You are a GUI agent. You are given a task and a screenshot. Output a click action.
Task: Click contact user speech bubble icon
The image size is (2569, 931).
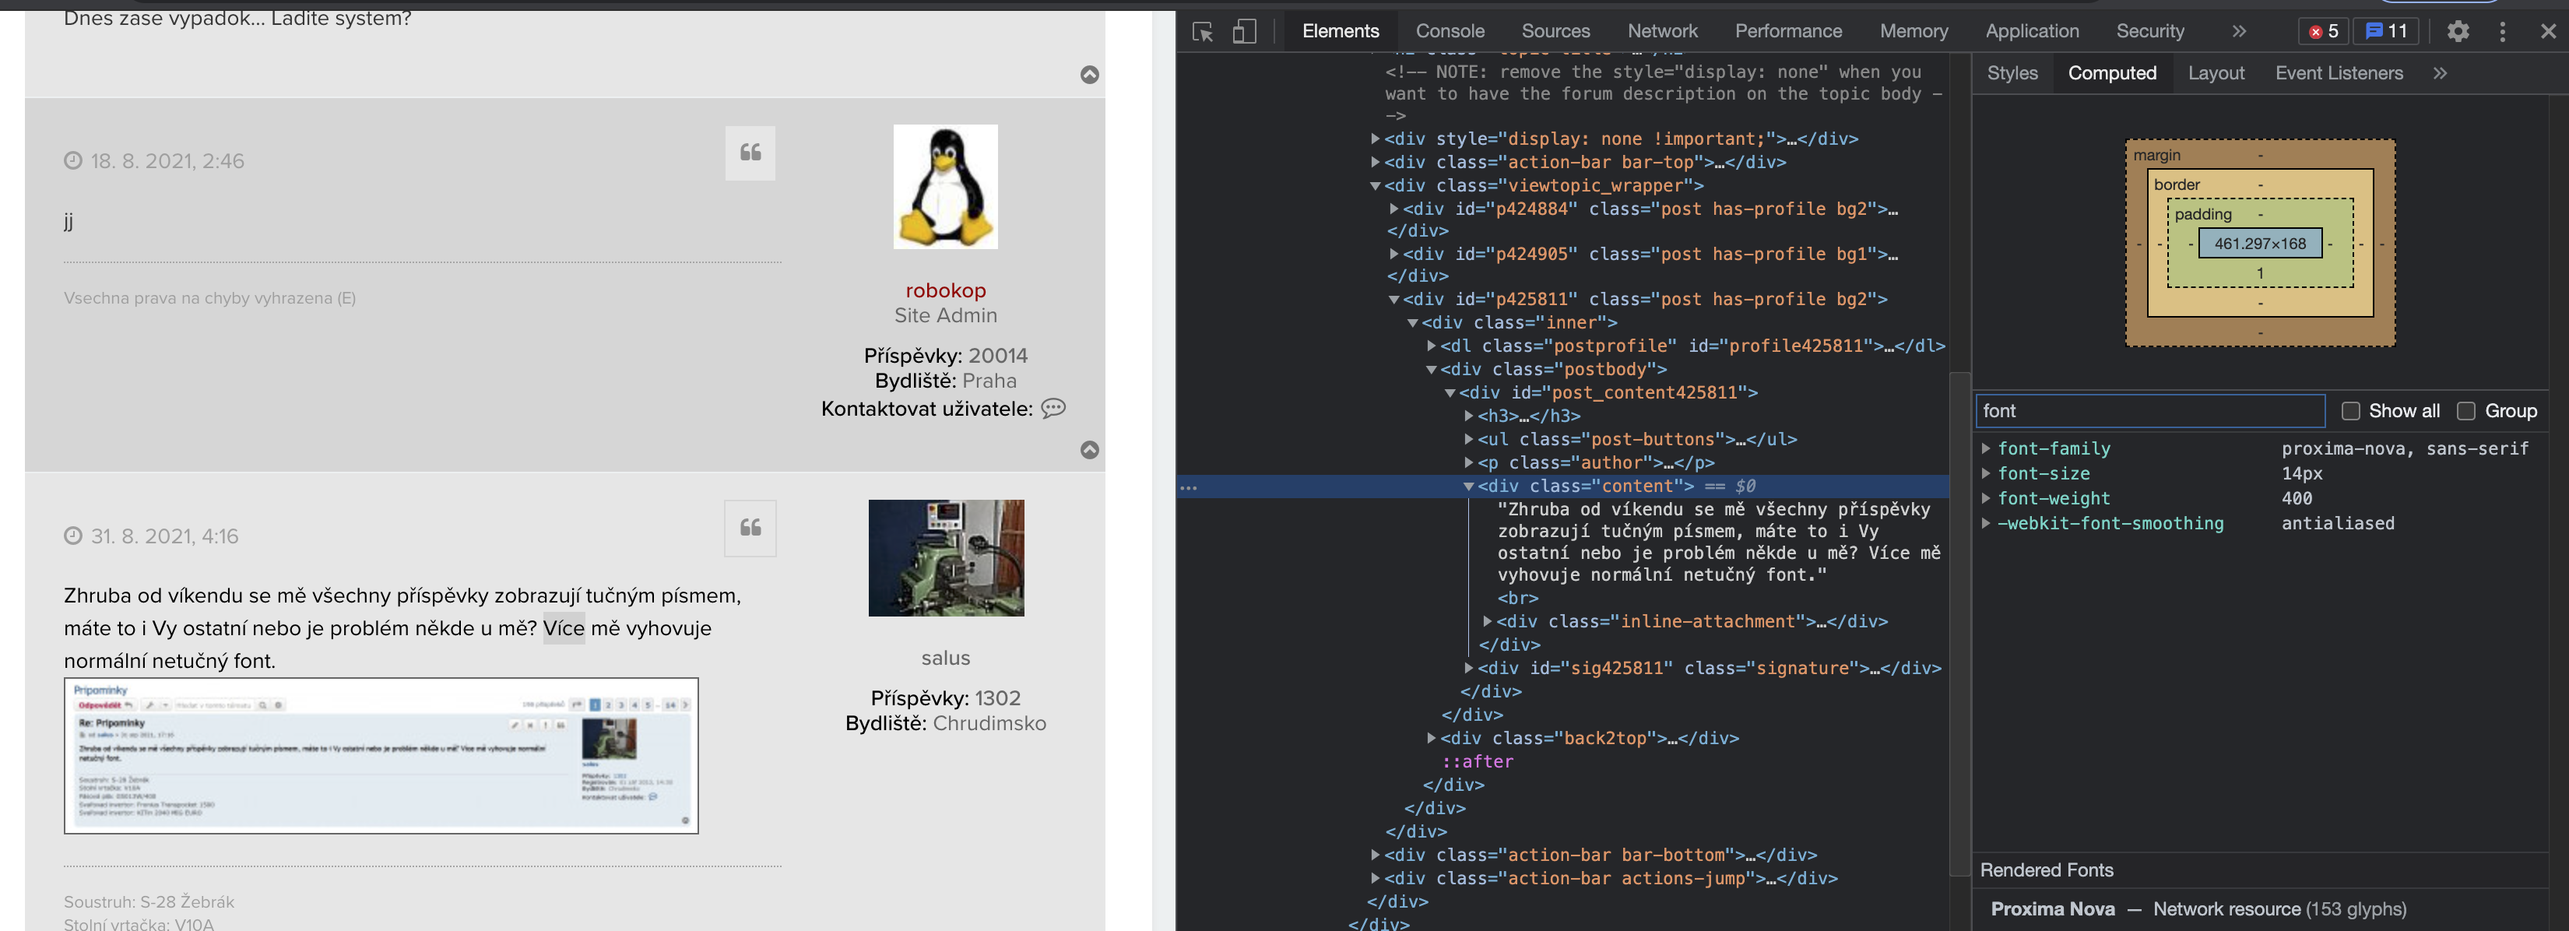click(1053, 409)
